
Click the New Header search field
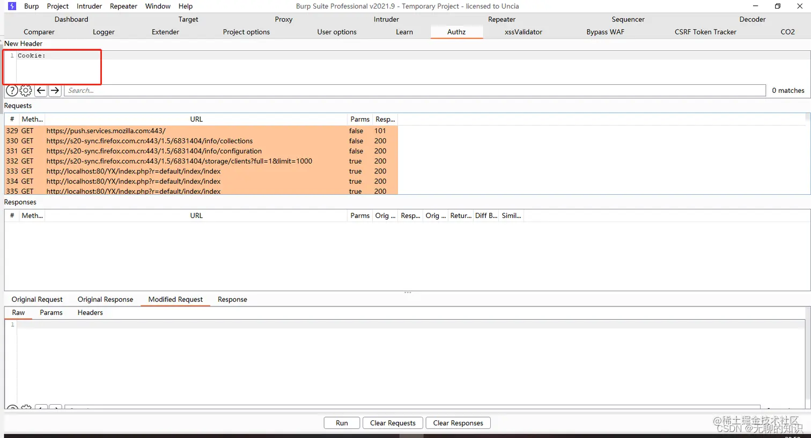415,90
